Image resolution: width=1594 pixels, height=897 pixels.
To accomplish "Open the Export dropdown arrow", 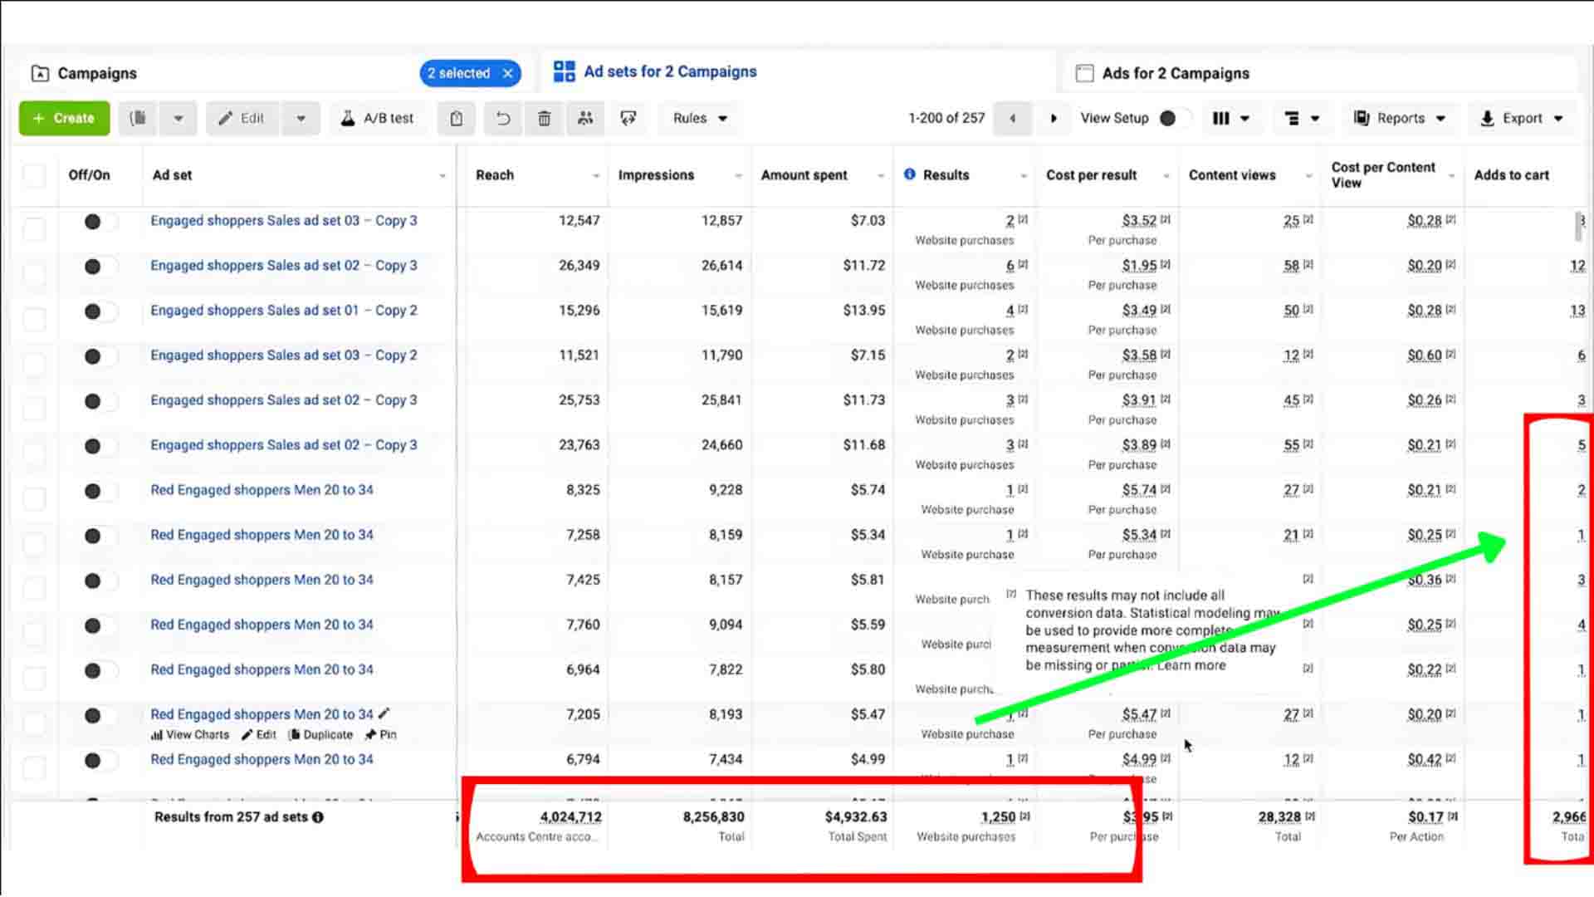I will click(x=1557, y=118).
